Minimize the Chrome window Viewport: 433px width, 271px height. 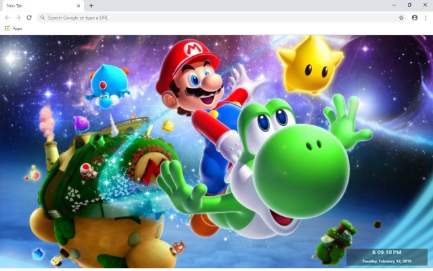394,5
